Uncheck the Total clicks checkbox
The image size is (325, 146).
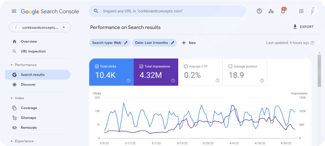coord(97,66)
